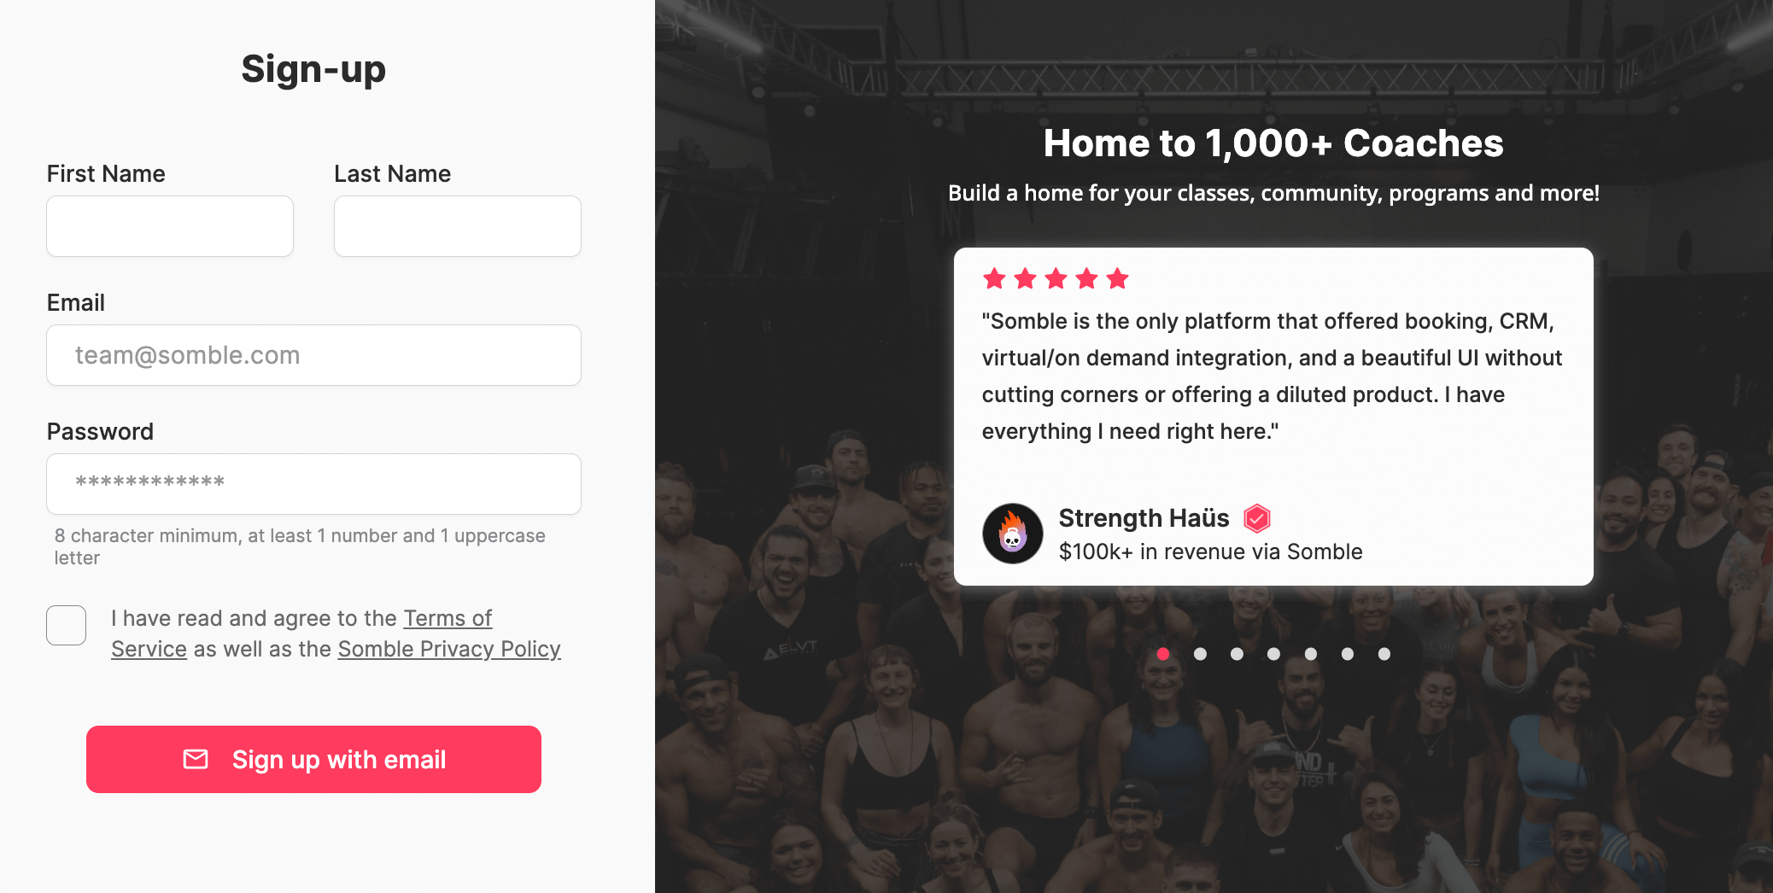This screenshot has height=893, width=1773.
Task: Switch to the fourth carousel dot
Action: coord(1273,654)
